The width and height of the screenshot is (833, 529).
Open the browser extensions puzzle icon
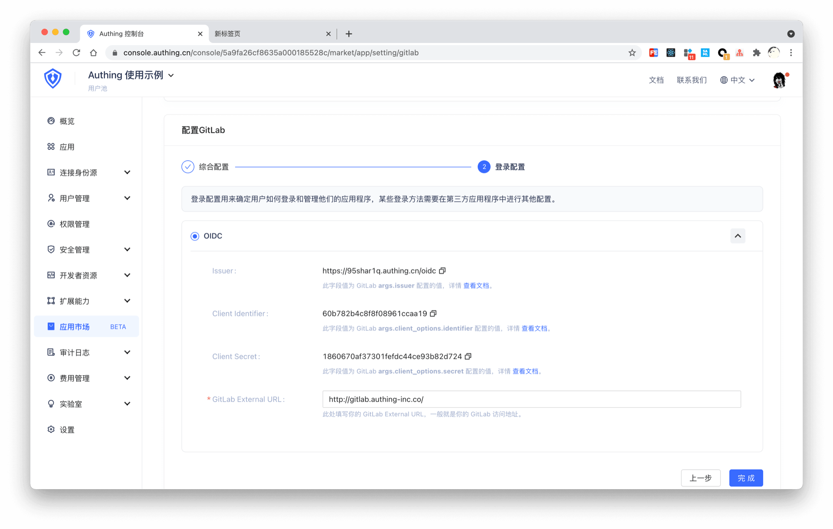[756, 53]
